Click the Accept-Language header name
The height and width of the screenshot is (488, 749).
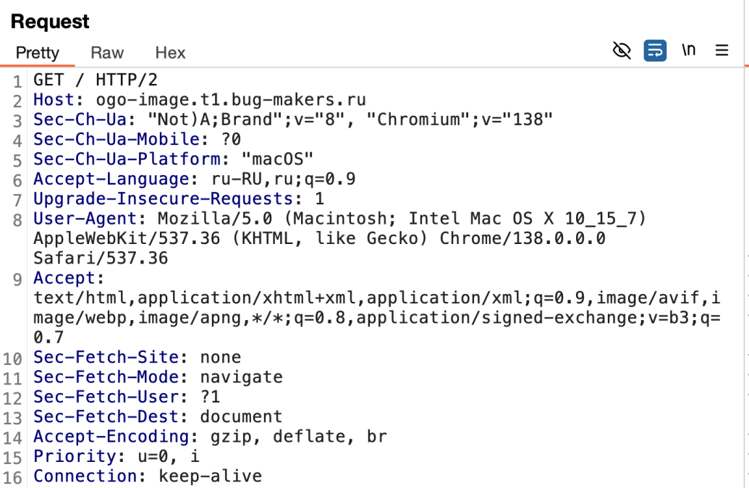tap(111, 179)
